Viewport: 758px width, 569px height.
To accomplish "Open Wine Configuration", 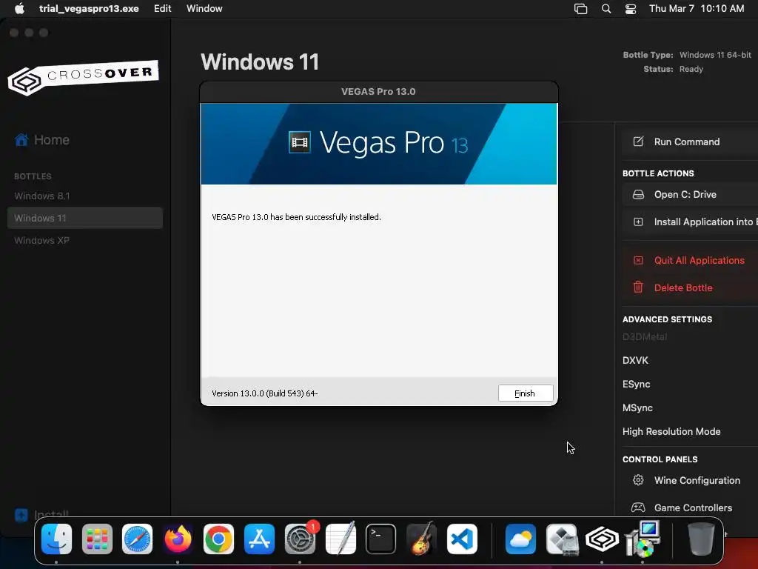I will point(690,480).
